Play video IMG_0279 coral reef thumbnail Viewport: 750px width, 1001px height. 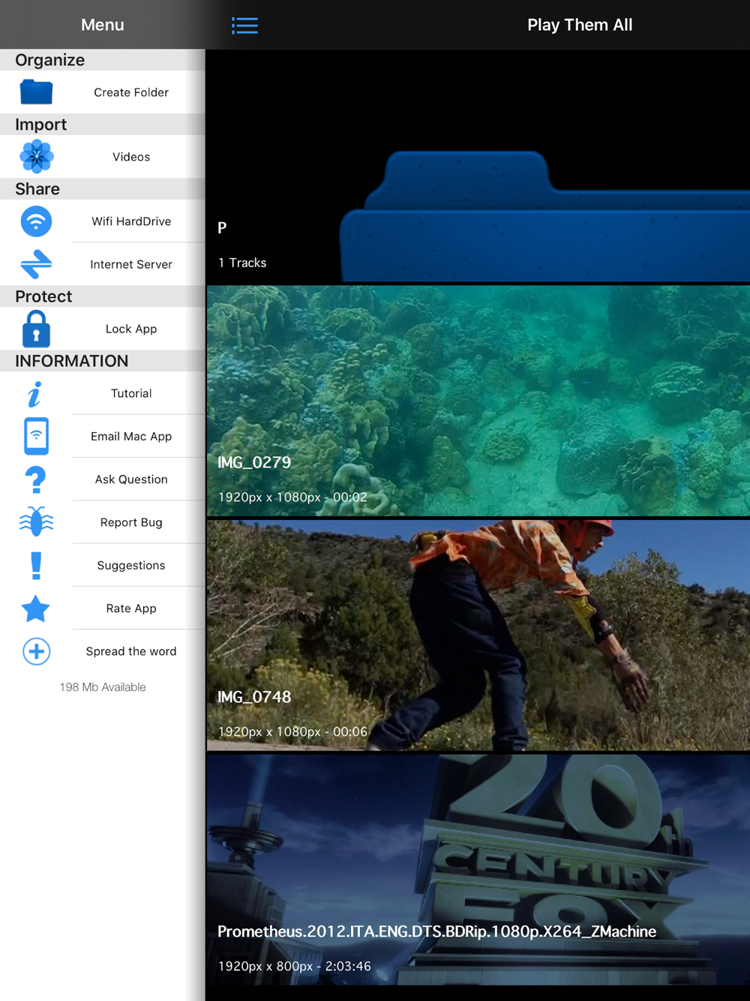click(x=478, y=401)
